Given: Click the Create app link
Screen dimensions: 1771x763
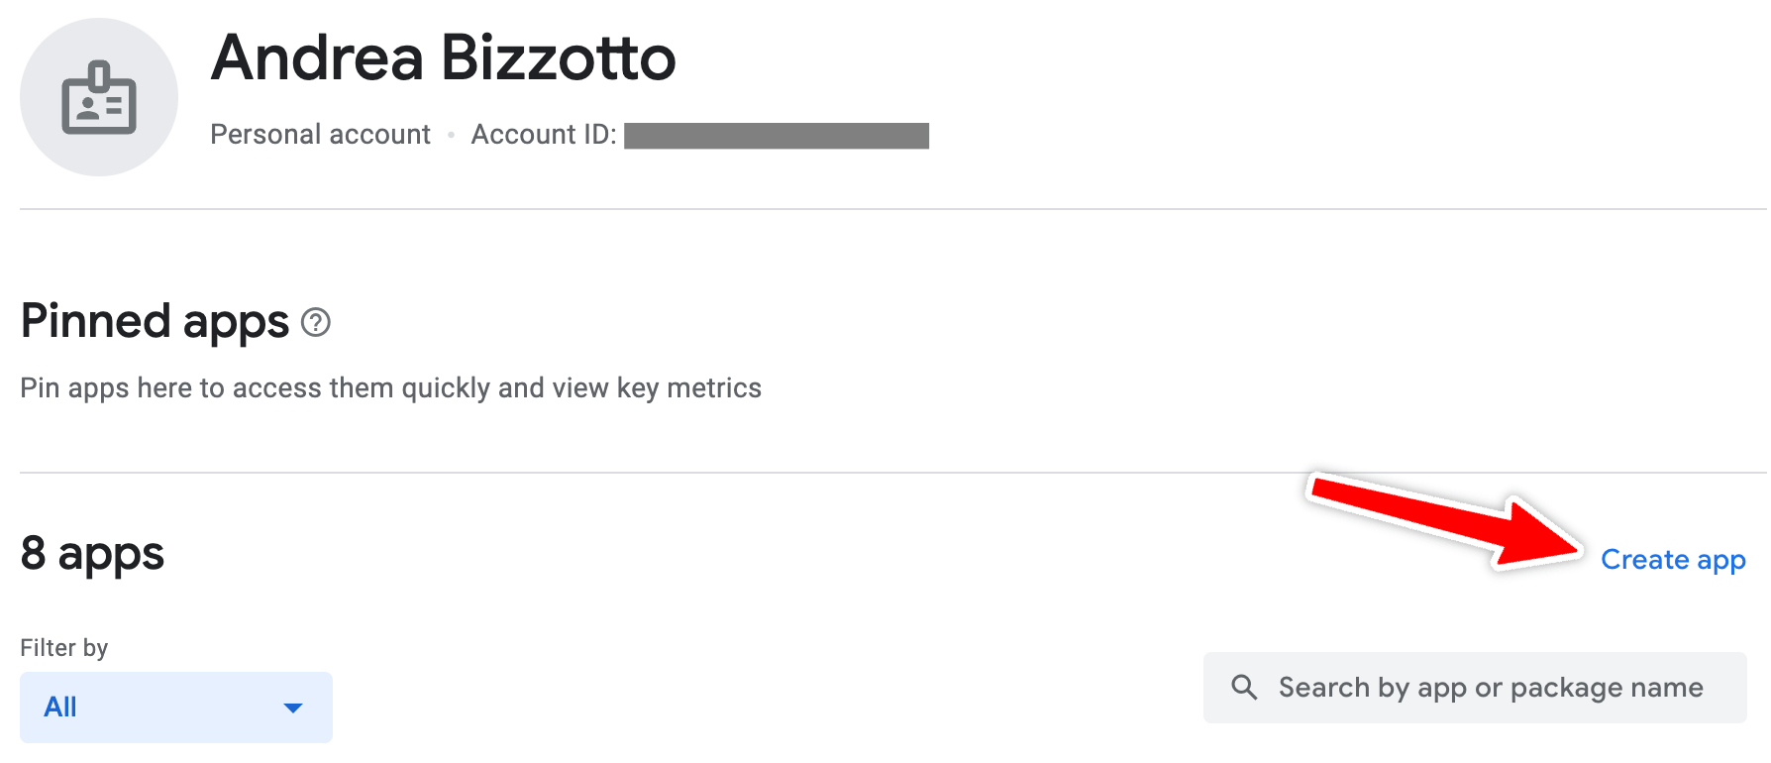Looking at the screenshot, I should 1673,560.
